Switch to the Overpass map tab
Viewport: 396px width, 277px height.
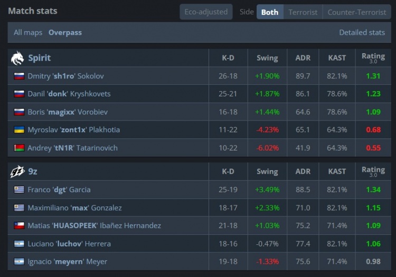coord(65,33)
